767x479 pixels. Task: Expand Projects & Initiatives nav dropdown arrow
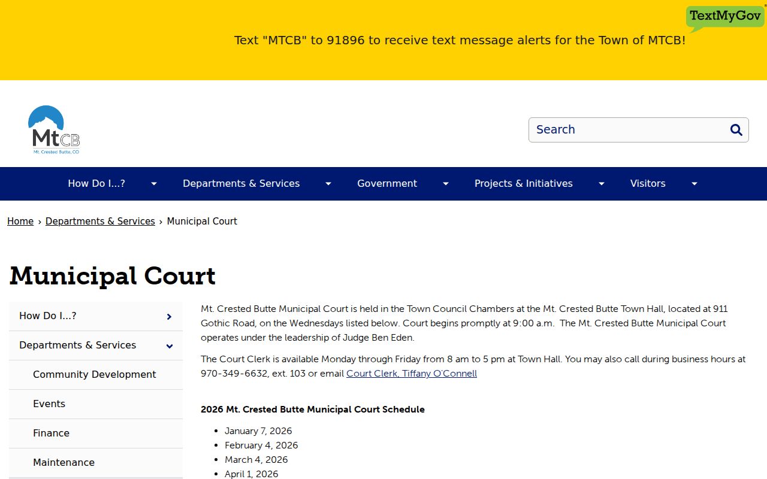click(x=602, y=184)
